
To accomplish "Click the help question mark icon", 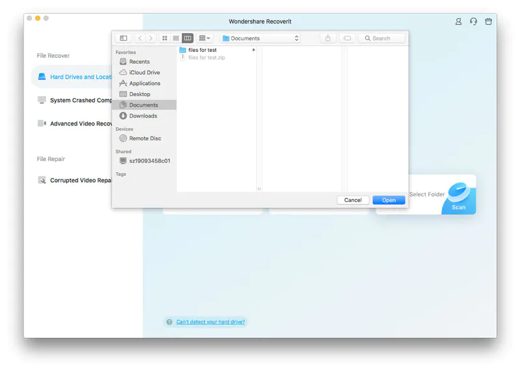I will 169,322.
